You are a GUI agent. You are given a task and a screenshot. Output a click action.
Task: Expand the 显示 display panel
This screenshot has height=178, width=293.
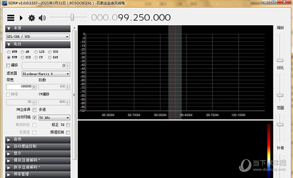pyautogui.click(x=38, y=154)
